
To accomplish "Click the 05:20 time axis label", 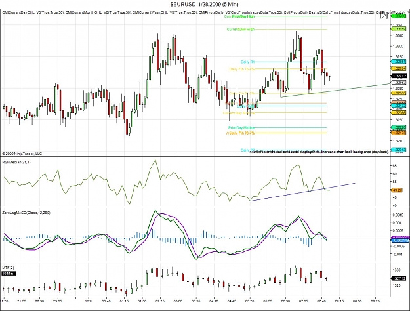I will pos(250,301).
